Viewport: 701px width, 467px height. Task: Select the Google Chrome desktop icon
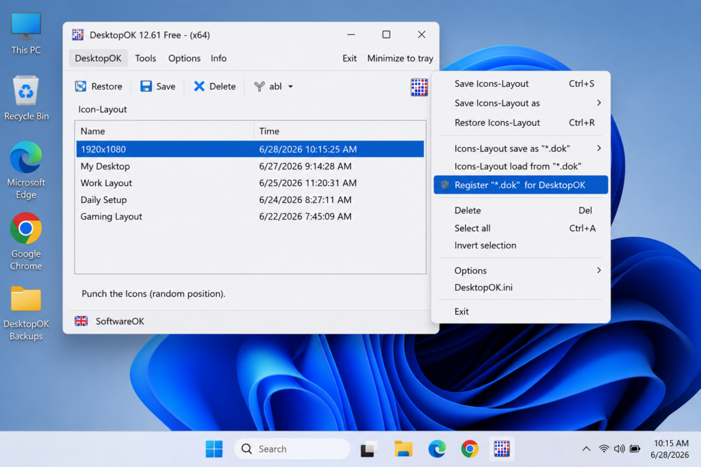(x=26, y=228)
